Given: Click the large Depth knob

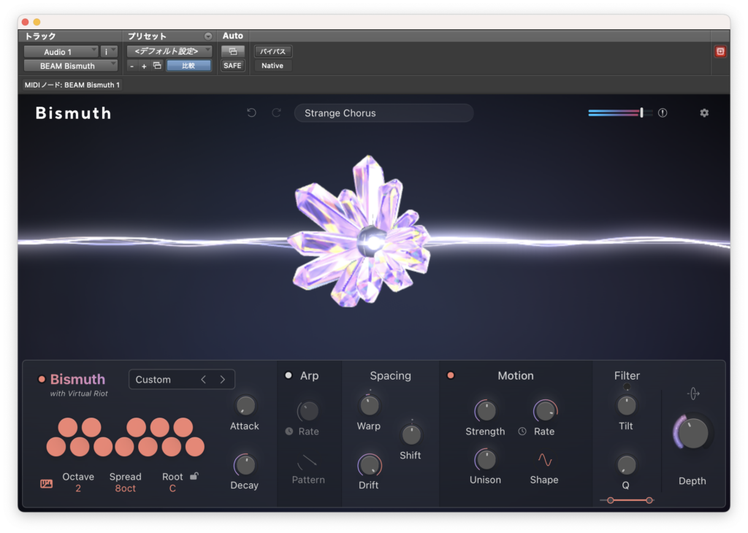Looking at the screenshot, I should [x=693, y=434].
